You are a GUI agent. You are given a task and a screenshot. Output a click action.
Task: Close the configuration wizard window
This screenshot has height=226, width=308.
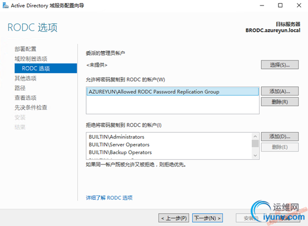(x=299, y=6)
